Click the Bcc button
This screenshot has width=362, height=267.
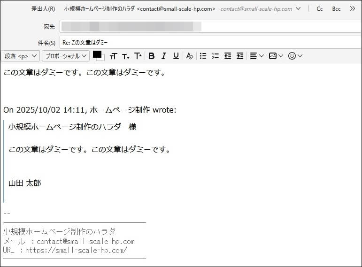336,9
